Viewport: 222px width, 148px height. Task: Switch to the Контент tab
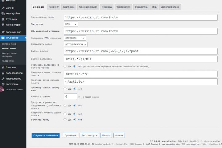click(54, 7)
